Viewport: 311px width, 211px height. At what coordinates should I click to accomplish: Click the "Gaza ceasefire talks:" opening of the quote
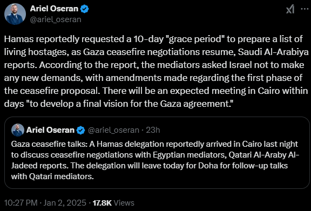tap(49, 144)
